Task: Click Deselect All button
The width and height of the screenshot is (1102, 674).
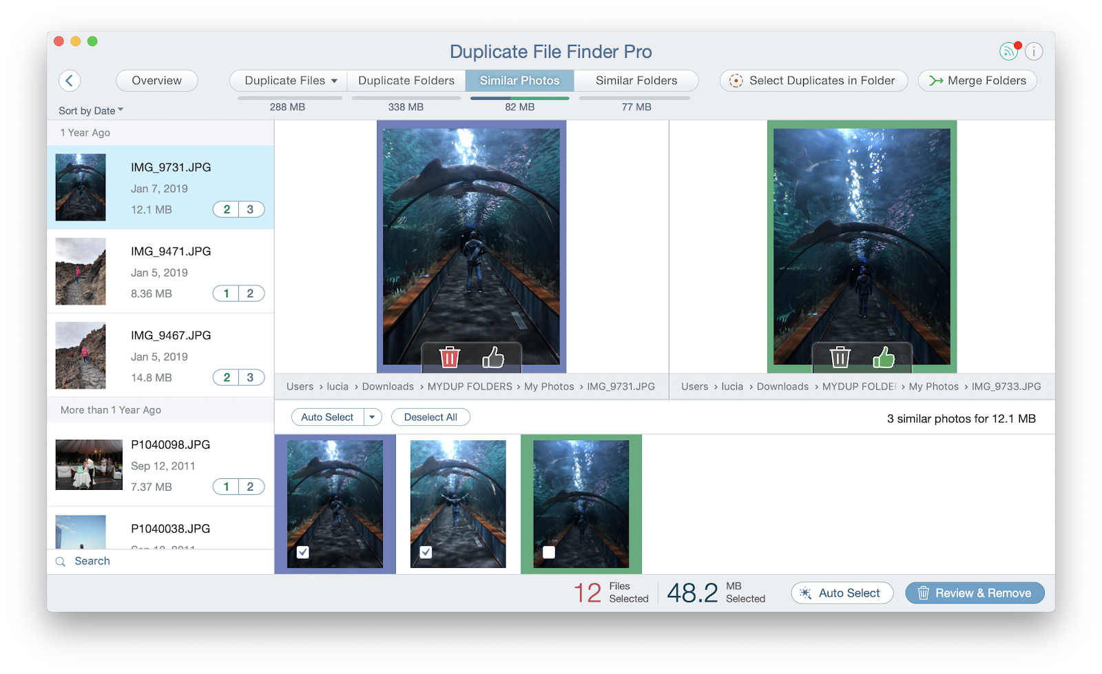Action: 430,417
